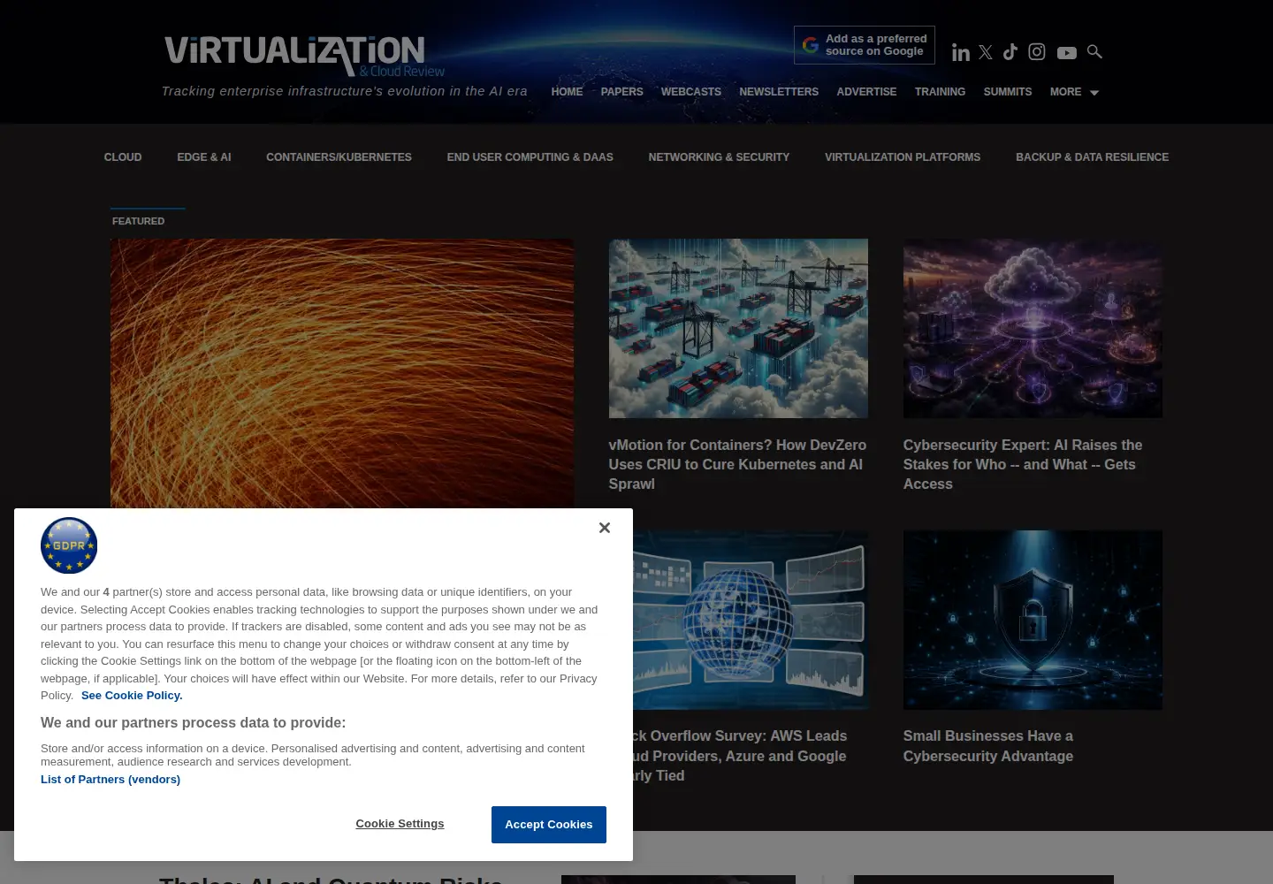The image size is (1273, 884).
Task: Open Cookie Settings link
Action: pyautogui.click(x=400, y=824)
